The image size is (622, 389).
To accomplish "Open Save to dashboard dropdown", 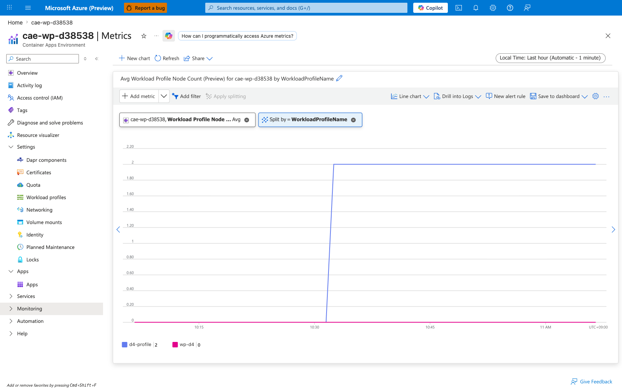I will point(559,96).
